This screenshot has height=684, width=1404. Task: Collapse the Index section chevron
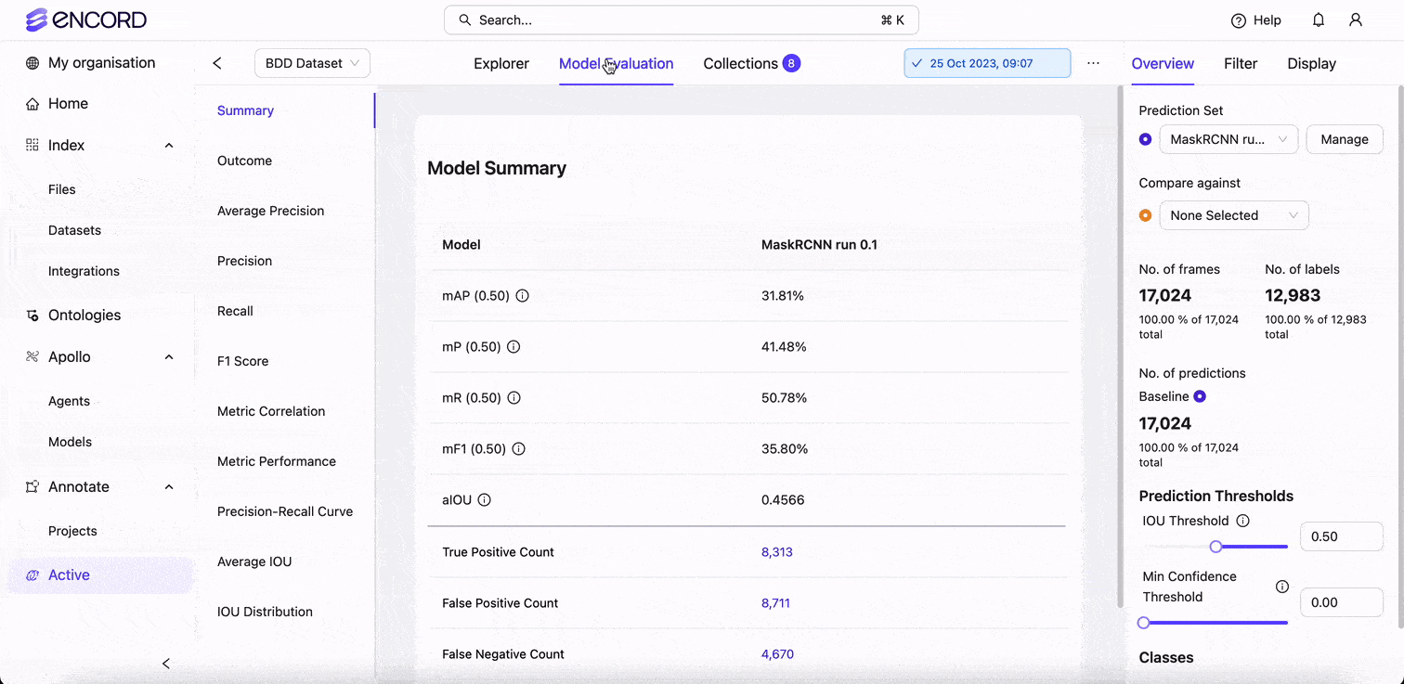pos(169,146)
